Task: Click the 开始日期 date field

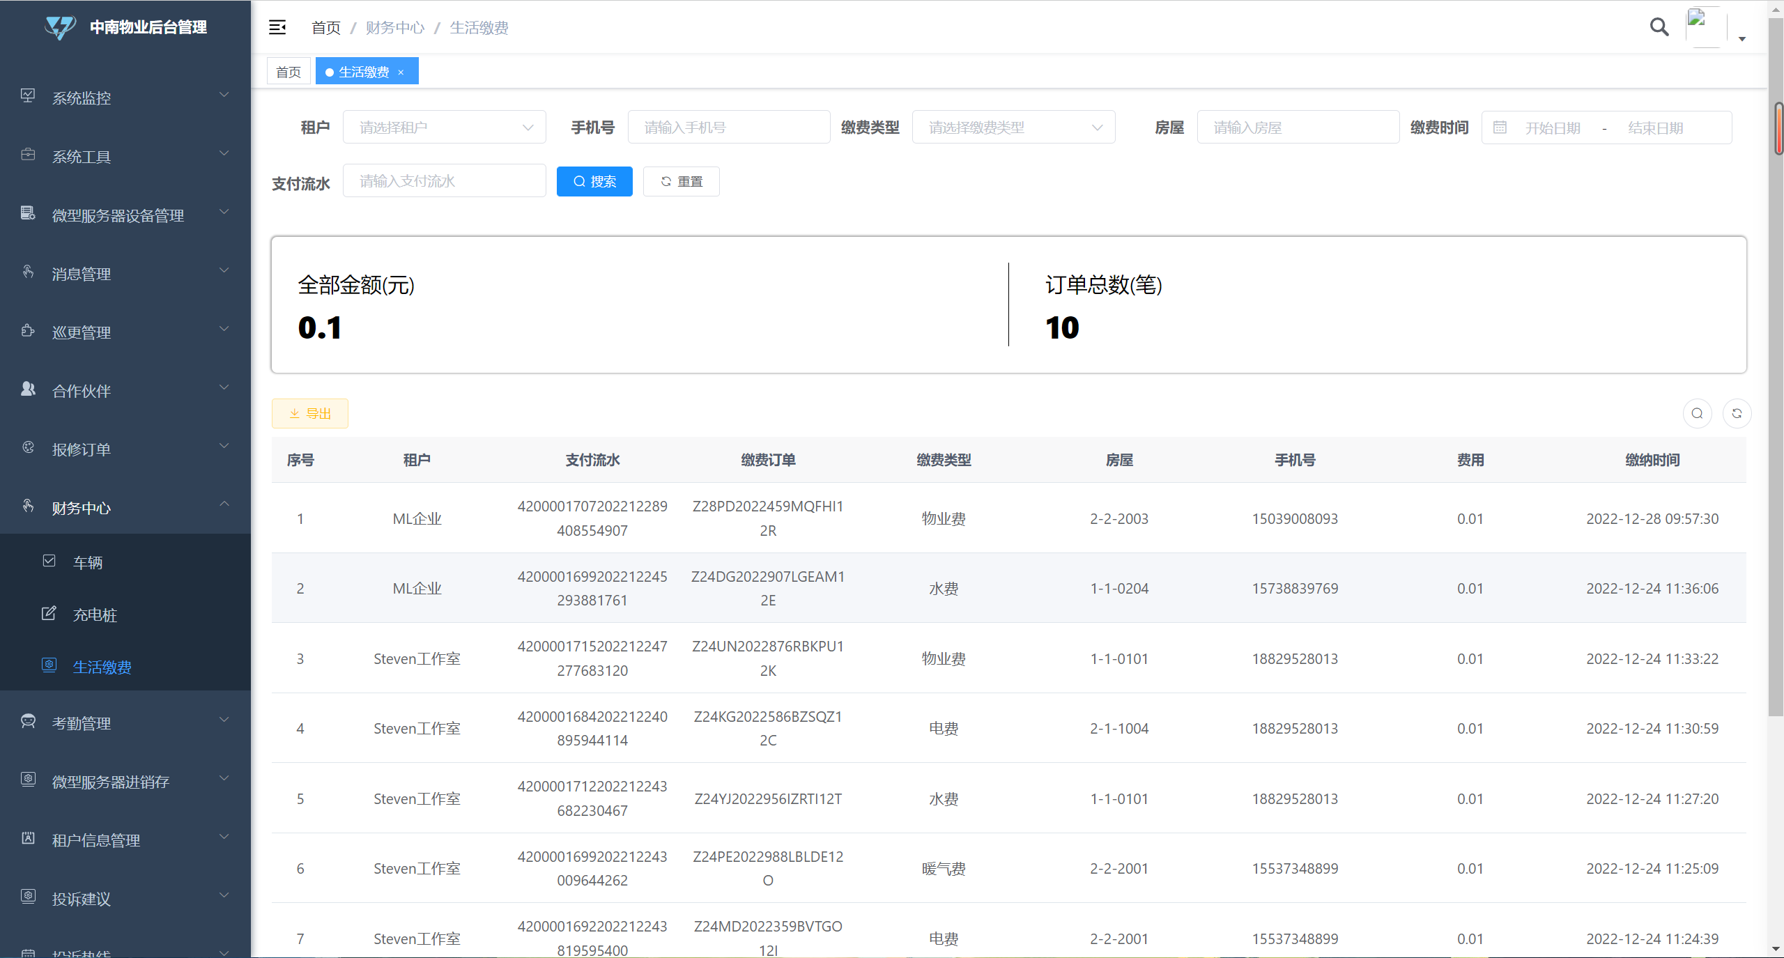Action: pyautogui.click(x=1553, y=128)
